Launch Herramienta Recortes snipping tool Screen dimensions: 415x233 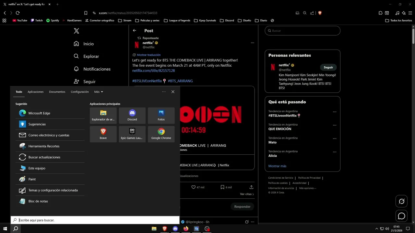tap(50, 146)
